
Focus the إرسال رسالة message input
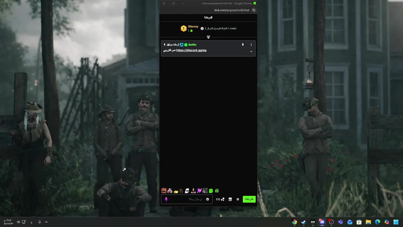tap(187, 199)
